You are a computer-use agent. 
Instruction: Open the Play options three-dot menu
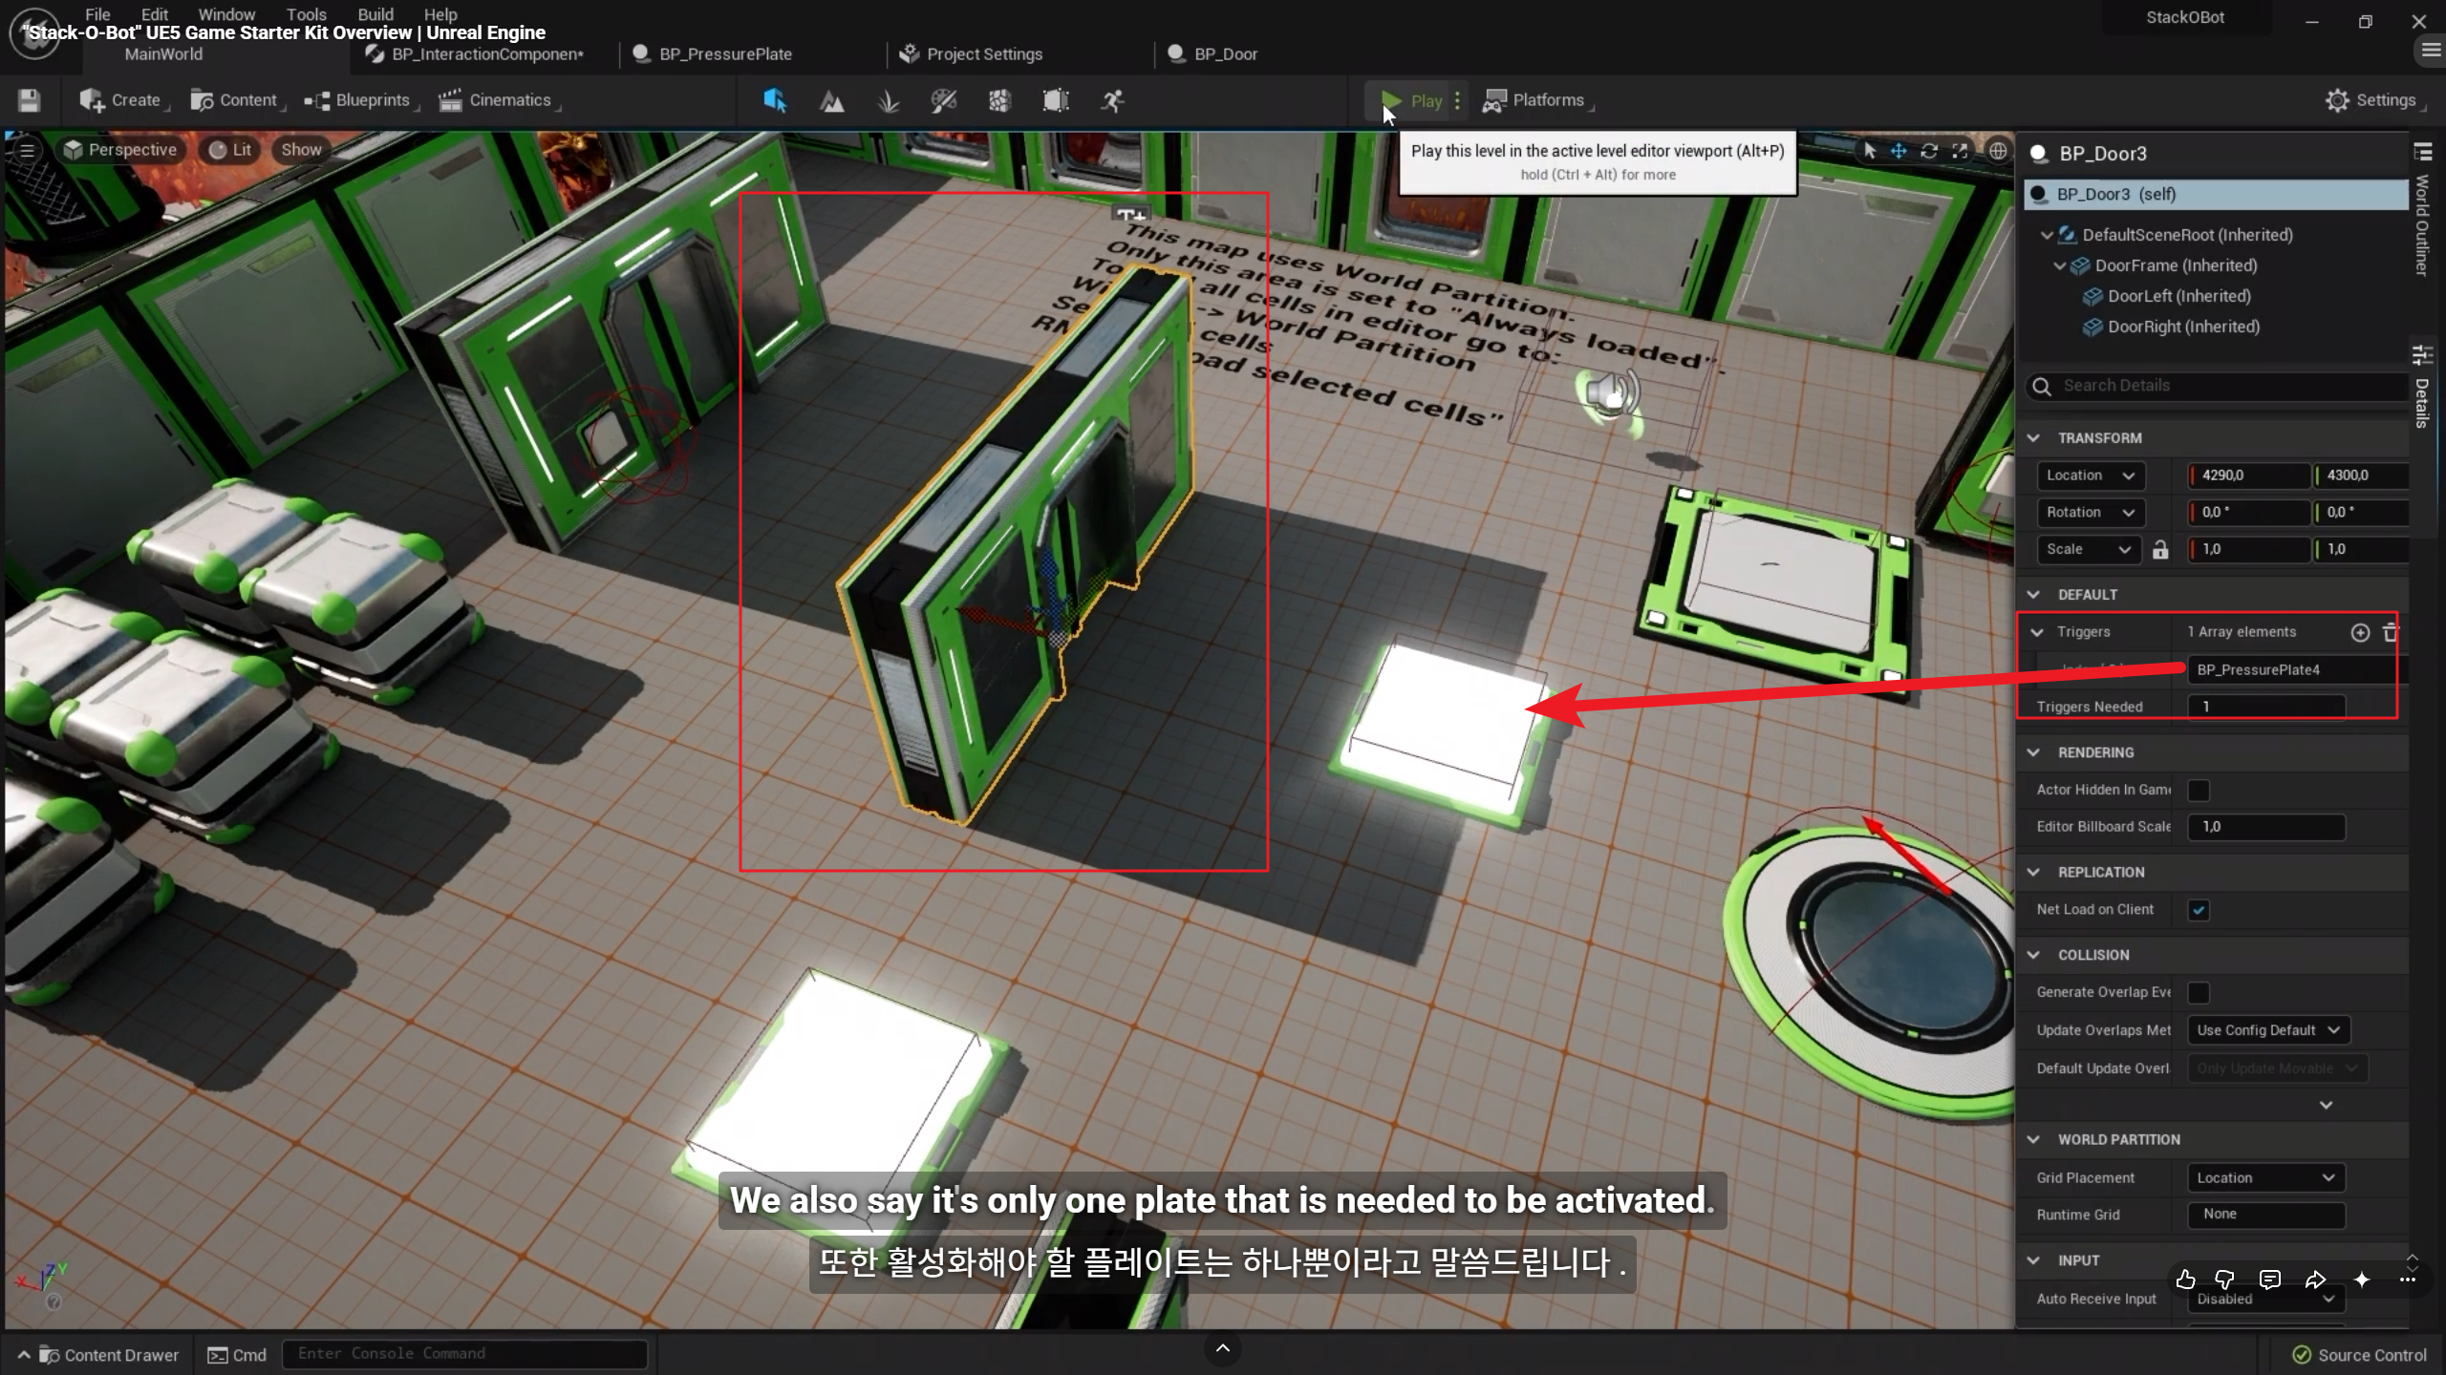1457,100
